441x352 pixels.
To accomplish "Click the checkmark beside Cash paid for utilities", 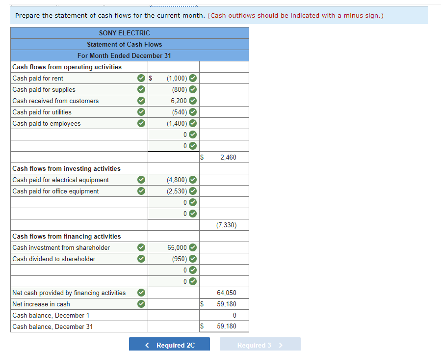I will coord(141,112).
